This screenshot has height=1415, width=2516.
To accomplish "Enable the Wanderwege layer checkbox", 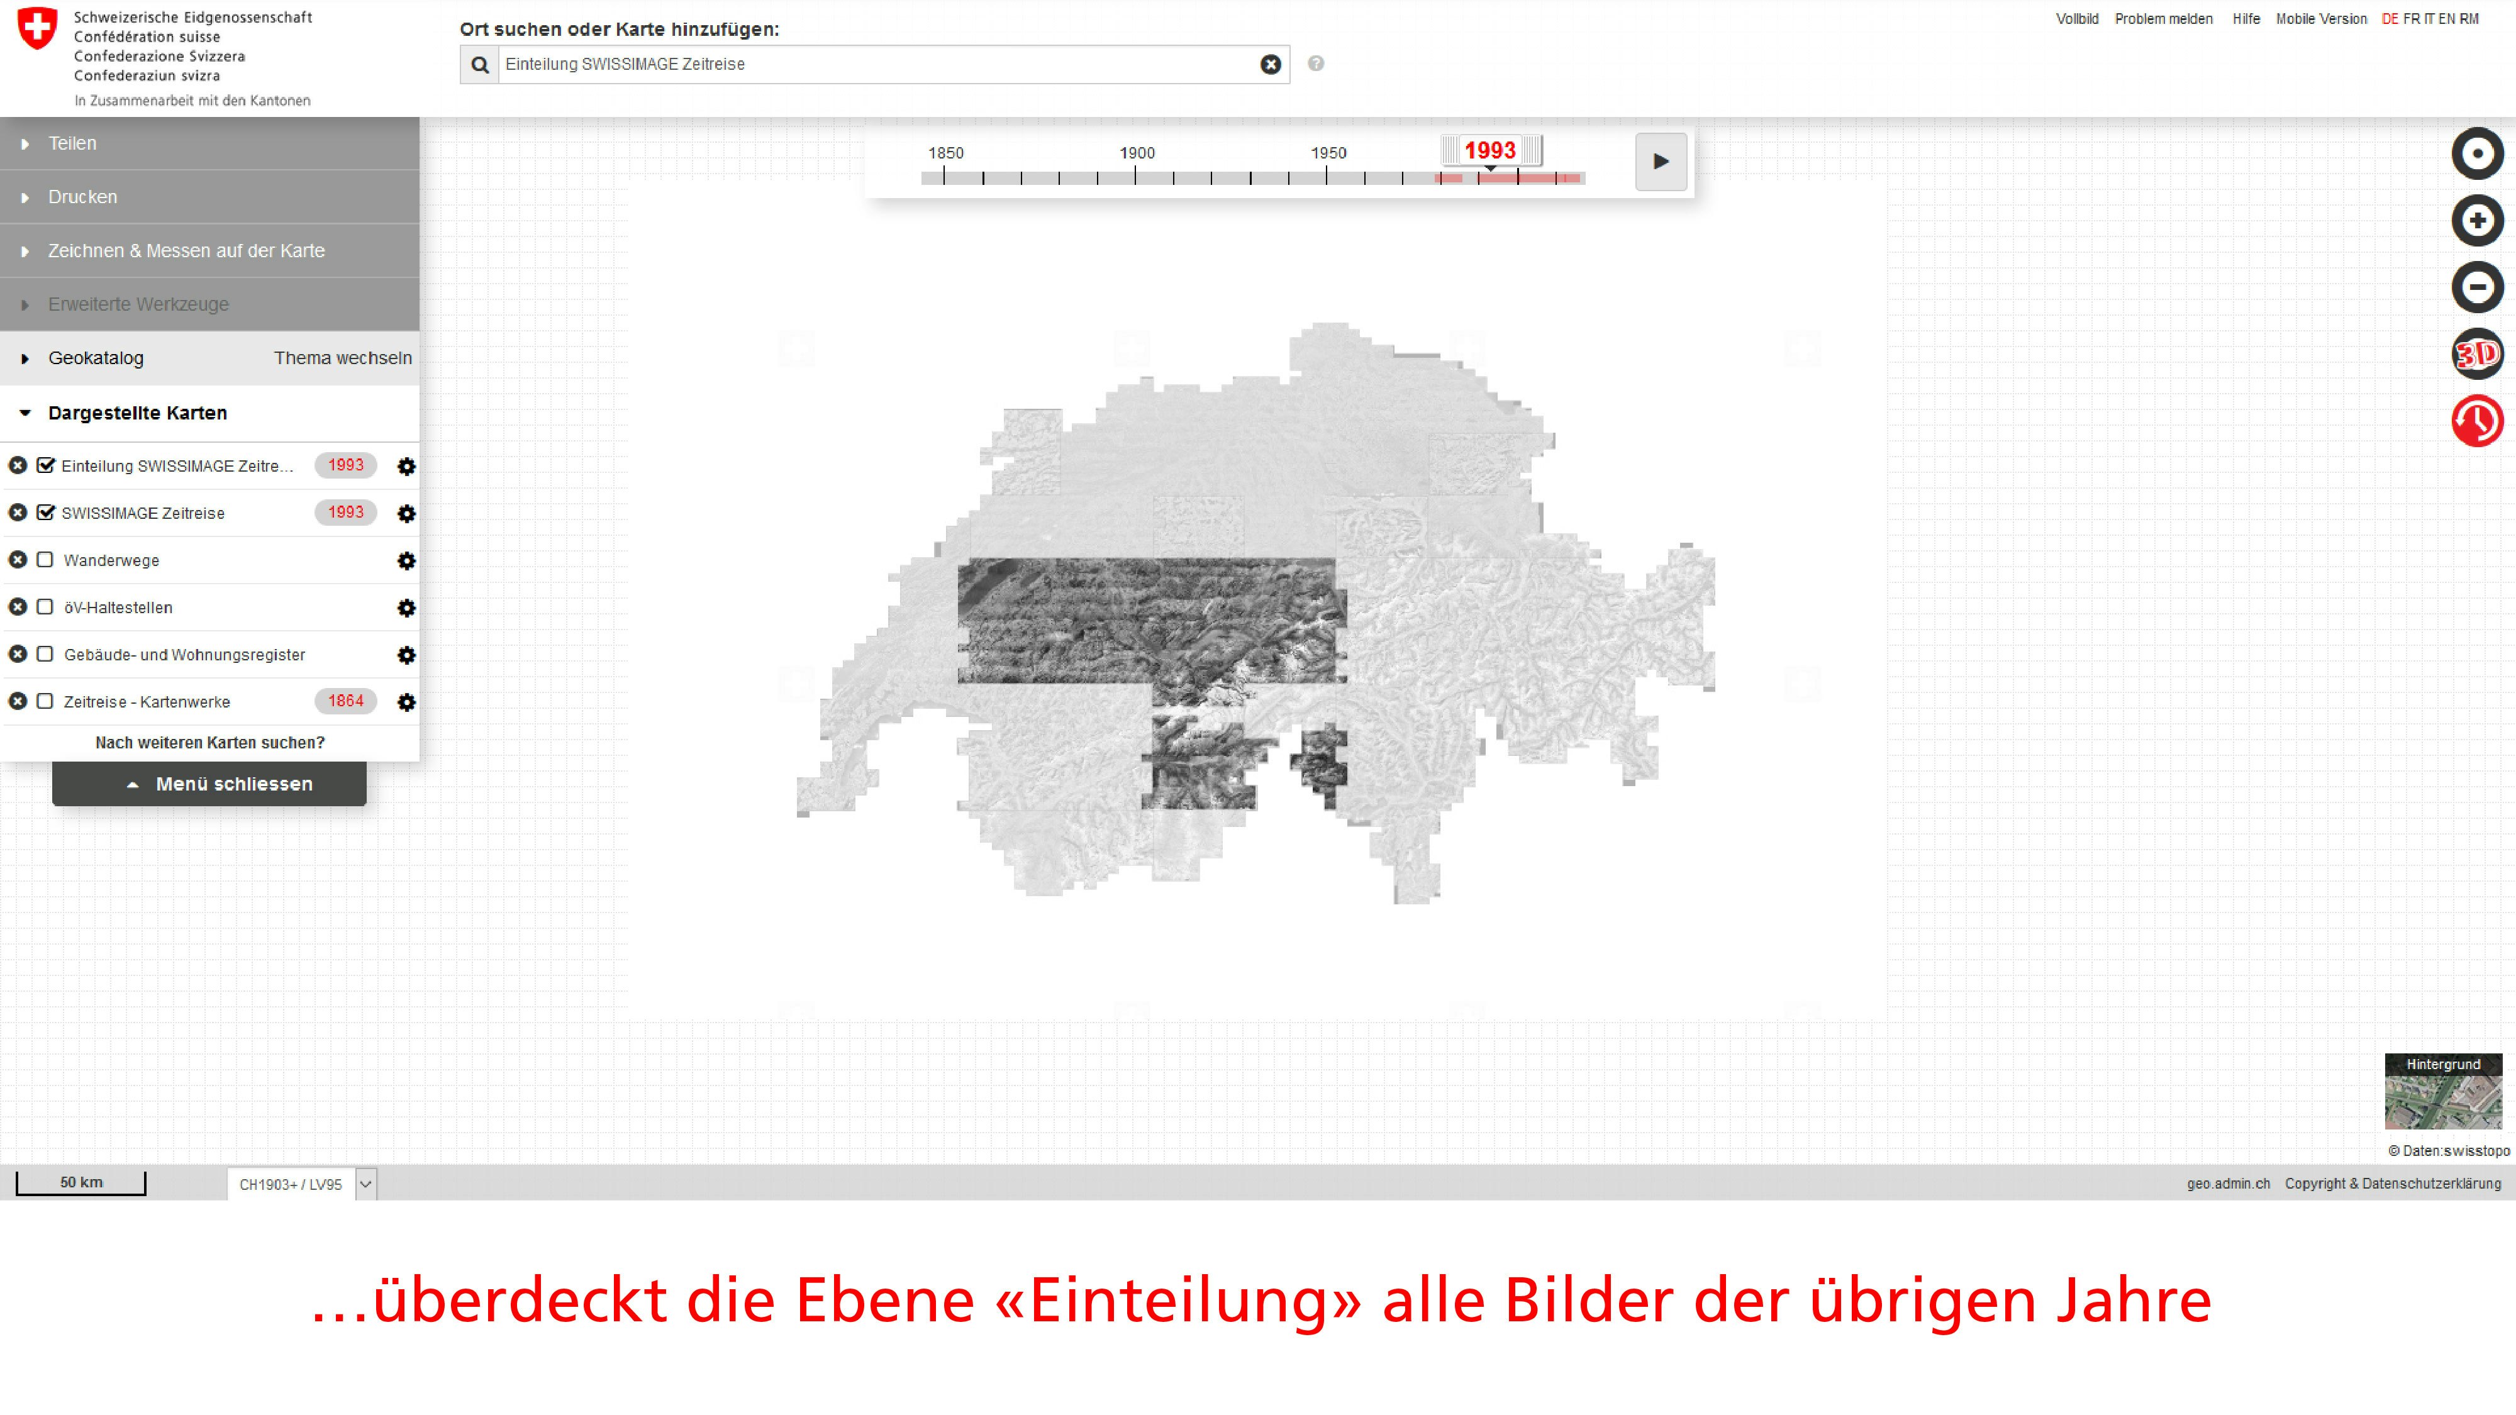I will coord(45,560).
